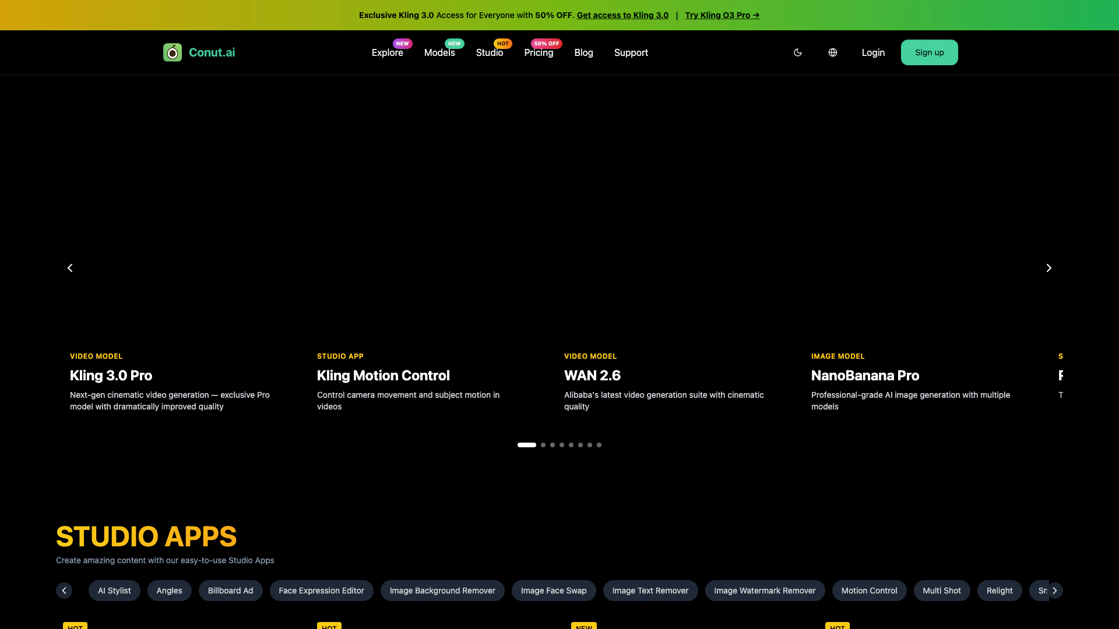Click the Login link

tap(873, 53)
